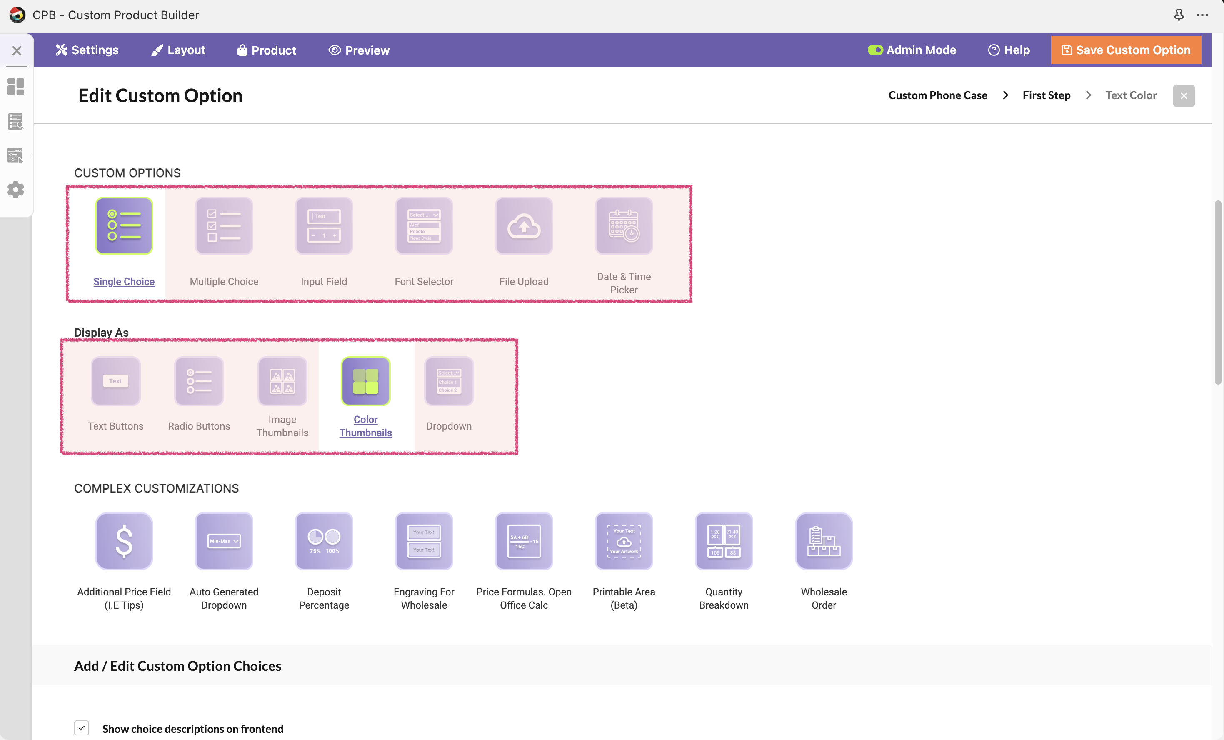
Task: Choose the File Upload option icon
Action: pyautogui.click(x=524, y=226)
